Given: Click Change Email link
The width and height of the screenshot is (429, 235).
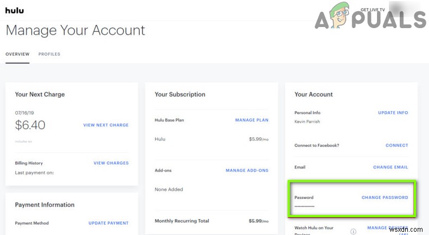Looking at the screenshot, I should coord(391,167).
